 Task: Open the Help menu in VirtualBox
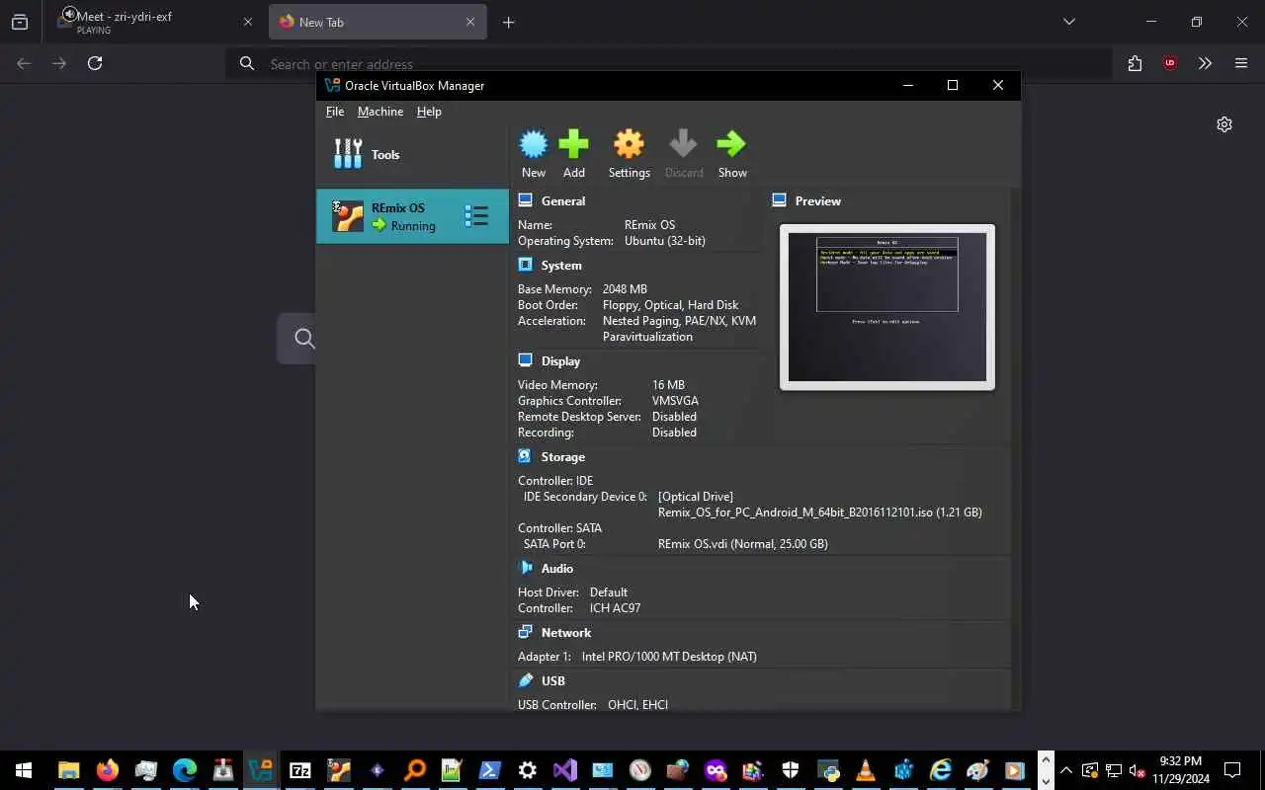point(429,112)
